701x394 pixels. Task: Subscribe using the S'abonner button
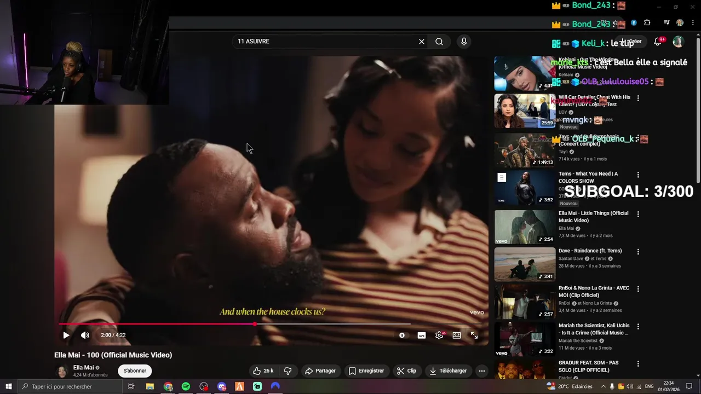135,371
